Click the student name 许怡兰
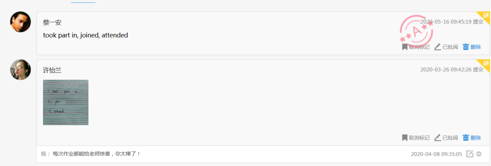This screenshot has height=166, width=491. point(52,70)
